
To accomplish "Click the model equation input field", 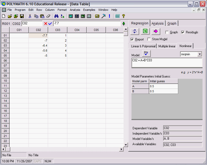I will point(167,63).
